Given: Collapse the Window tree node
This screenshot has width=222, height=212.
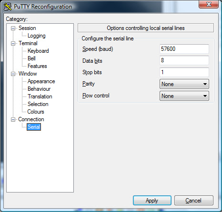Looking at the screenshot, I should [x=13, y=74].
